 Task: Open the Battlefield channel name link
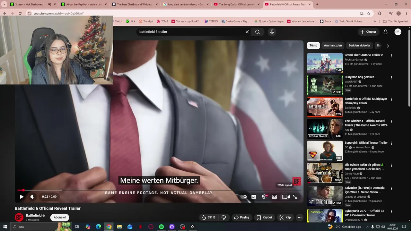coord(34,215)
